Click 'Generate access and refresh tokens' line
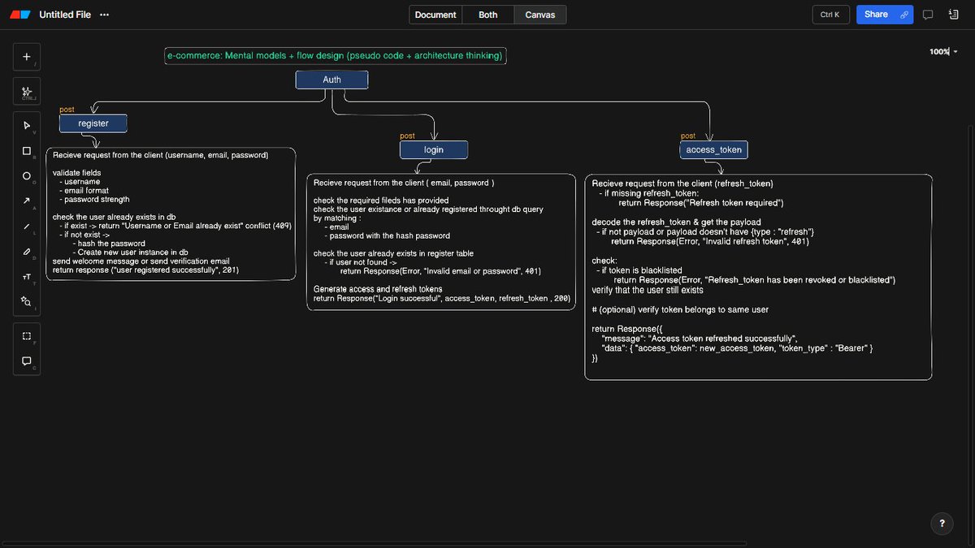This screenshot has height=548, width=975. point(378,289)
